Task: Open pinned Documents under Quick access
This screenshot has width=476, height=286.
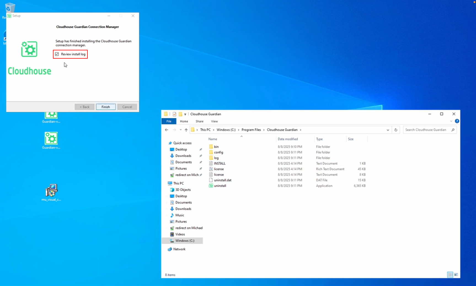Action: pos(183,162)
